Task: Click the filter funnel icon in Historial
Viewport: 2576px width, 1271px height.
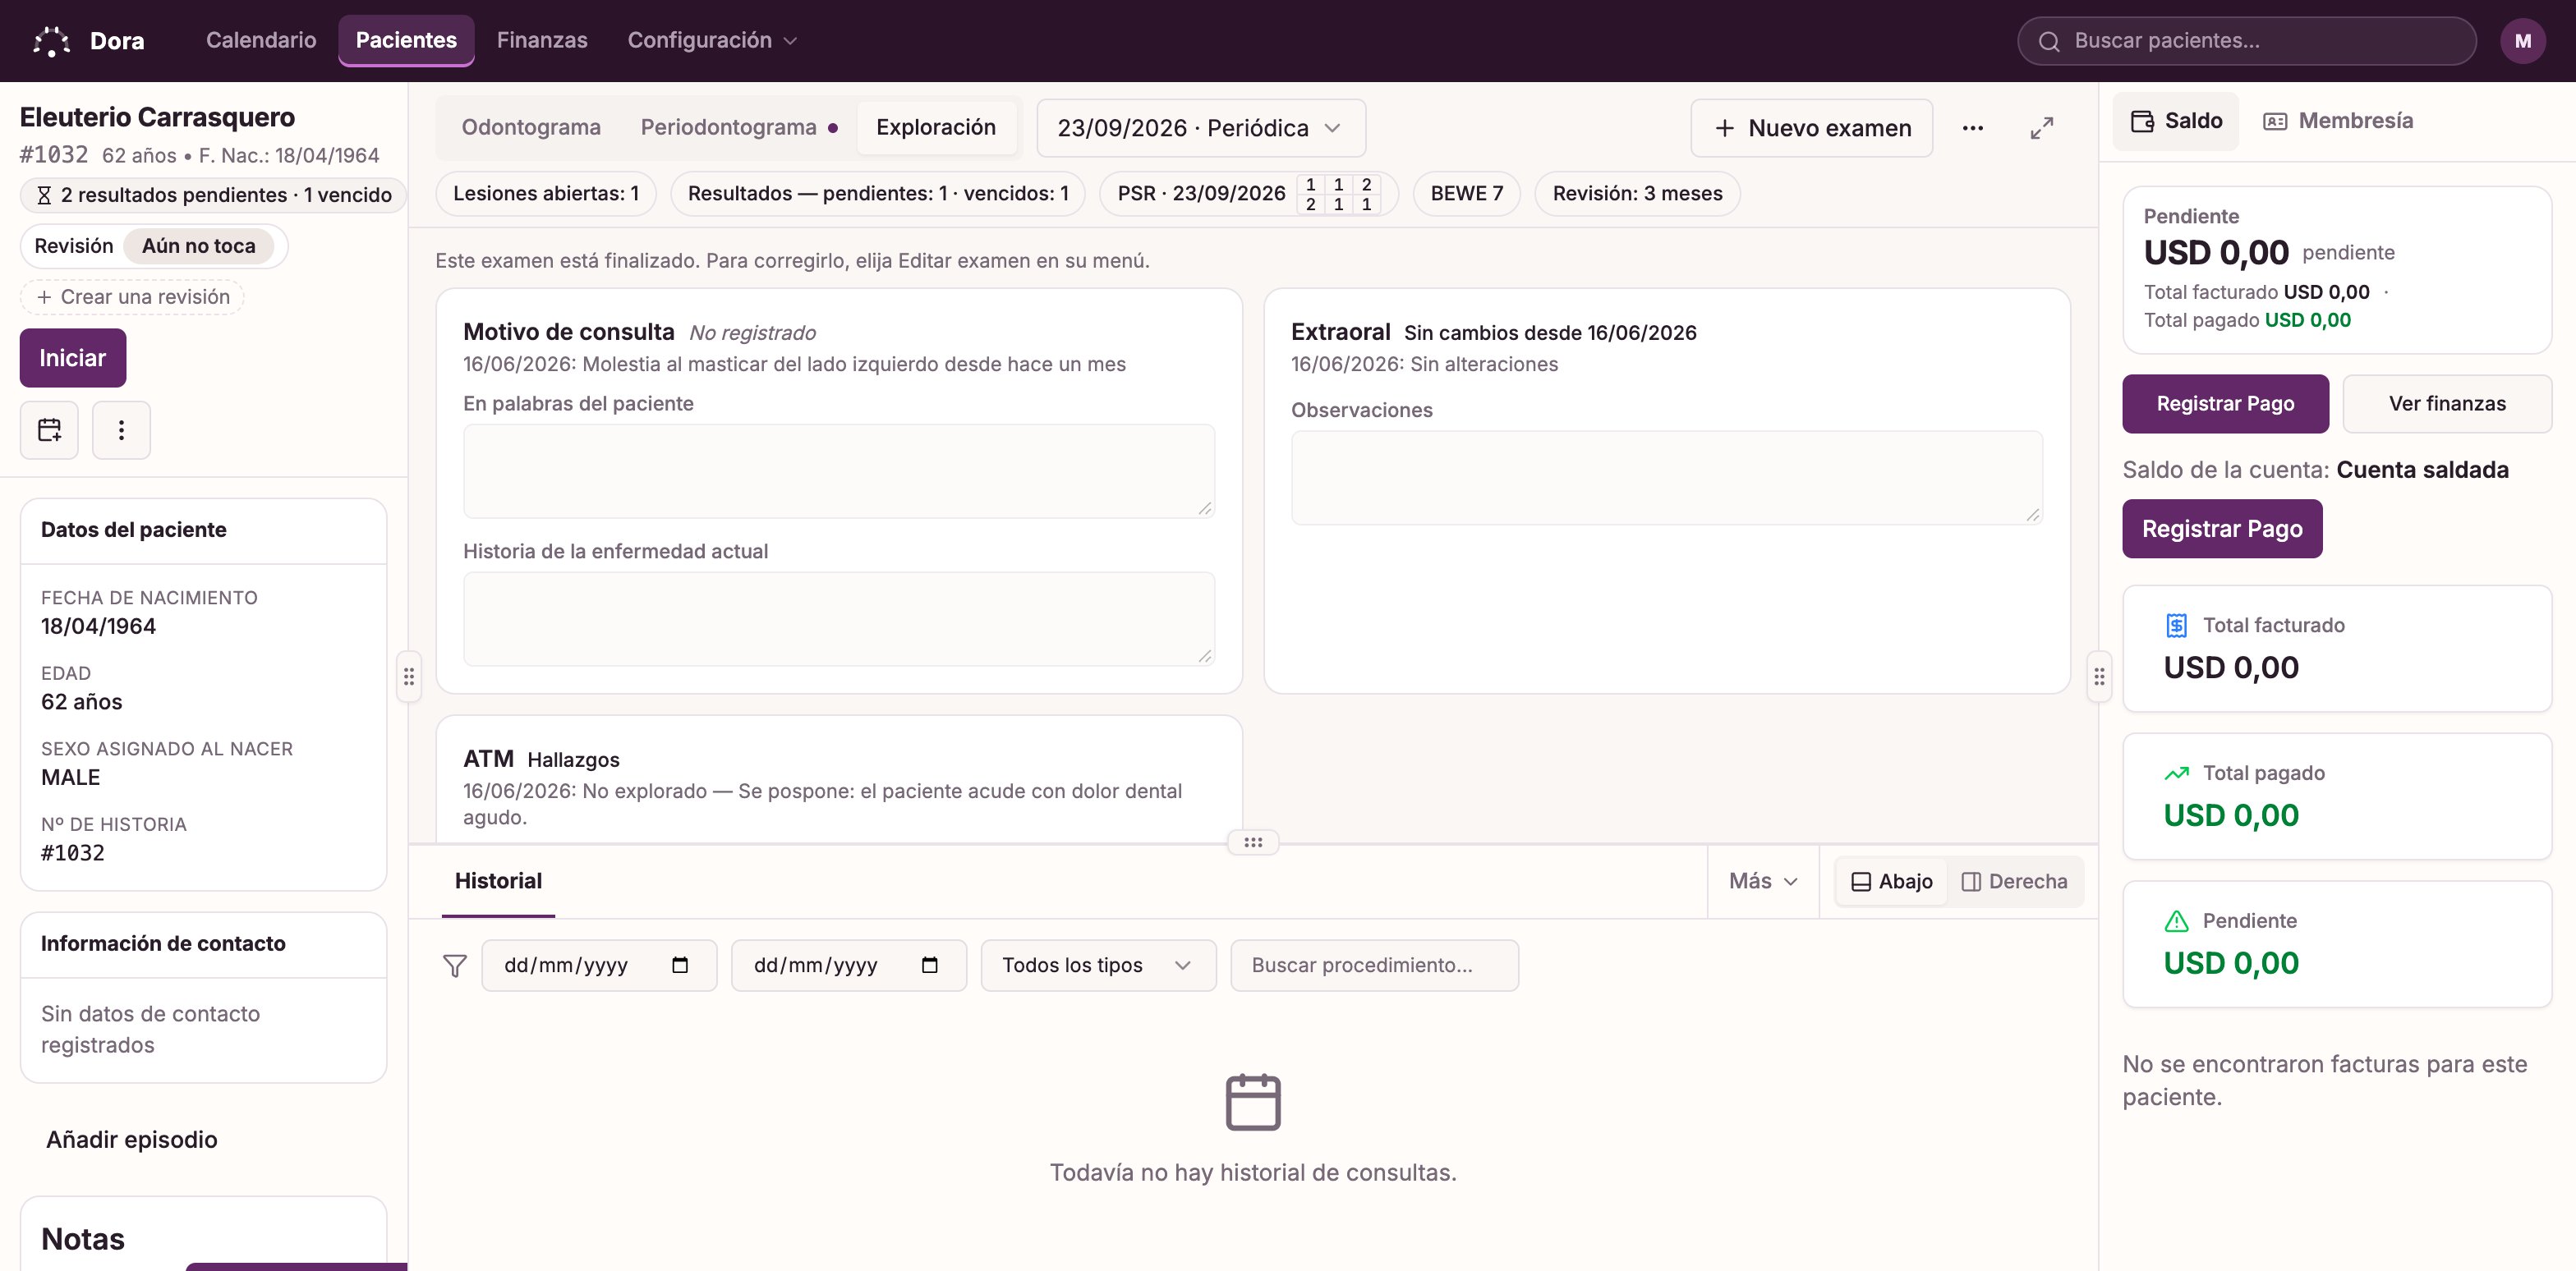Action: [454, 966]
